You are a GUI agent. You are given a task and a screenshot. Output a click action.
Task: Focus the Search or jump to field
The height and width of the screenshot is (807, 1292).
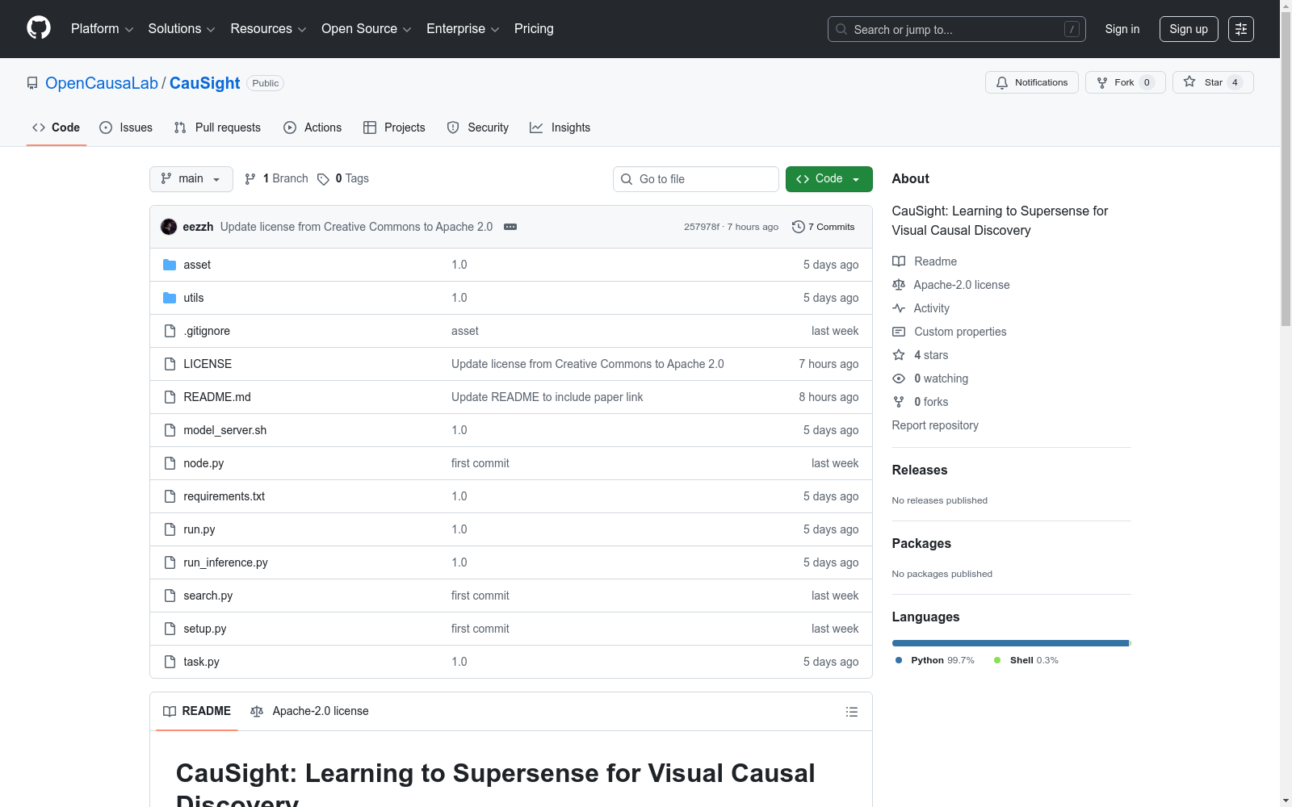click(x=957, y=29)
